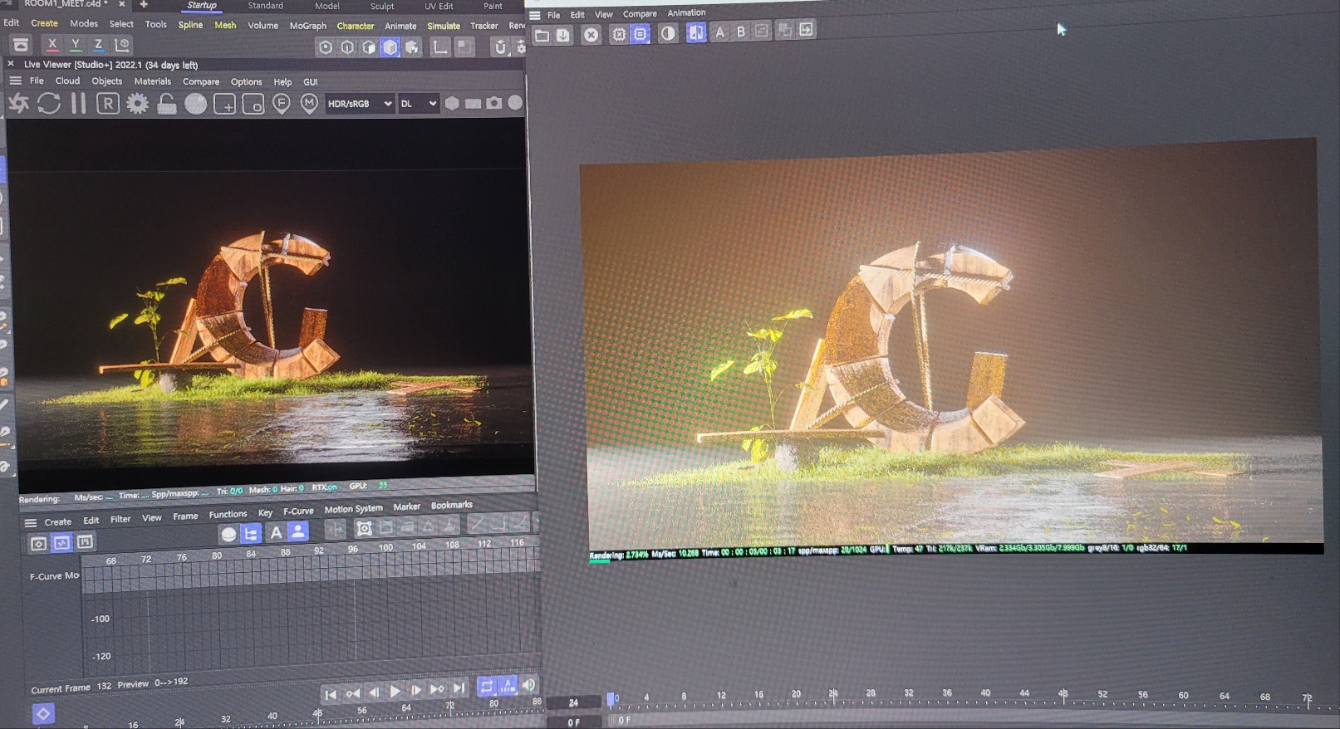Image resolution: width=1340 pixels, height=729 pixels.
Task: Click the material picker M pin icon
Action: tap(309, 104)
